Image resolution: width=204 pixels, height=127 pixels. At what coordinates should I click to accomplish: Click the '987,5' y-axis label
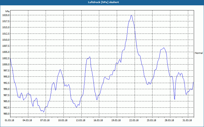(7, 95)
